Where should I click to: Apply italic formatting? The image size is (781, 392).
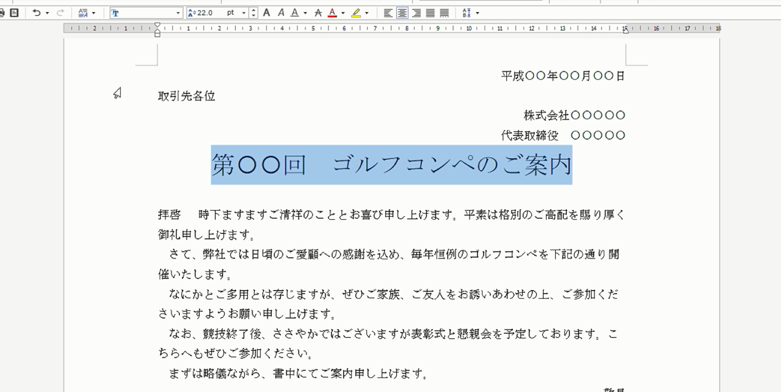coord(281,13)
